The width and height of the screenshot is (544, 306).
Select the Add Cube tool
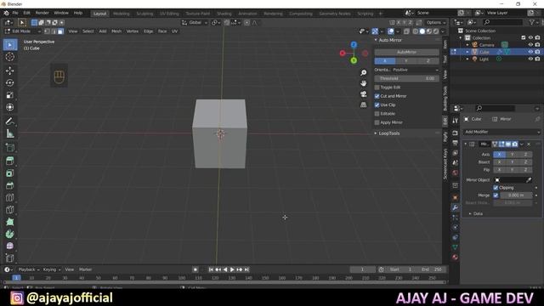9,147
